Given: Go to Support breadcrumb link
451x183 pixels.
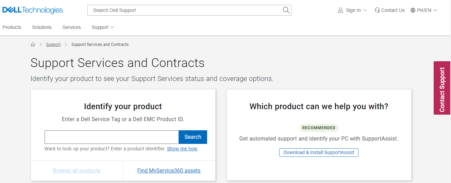Looking at the screenshot, I should (53, 45).
